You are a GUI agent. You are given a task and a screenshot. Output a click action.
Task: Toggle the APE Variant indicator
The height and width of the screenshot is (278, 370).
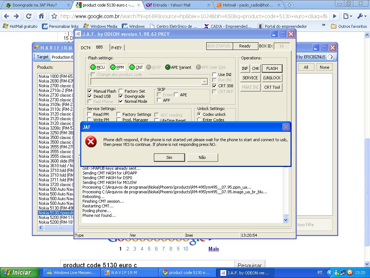(x=168, y=67)
